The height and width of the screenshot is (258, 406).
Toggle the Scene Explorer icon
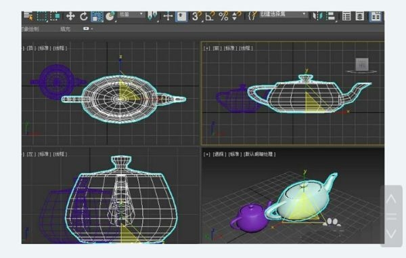346,16
